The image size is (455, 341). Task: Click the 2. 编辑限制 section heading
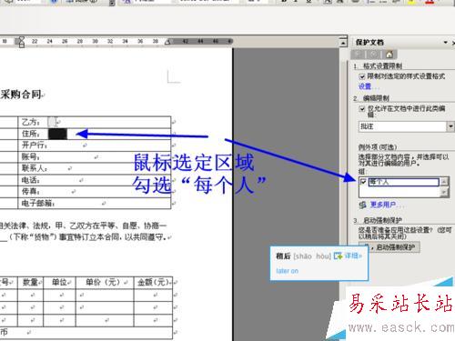(371, 98)
